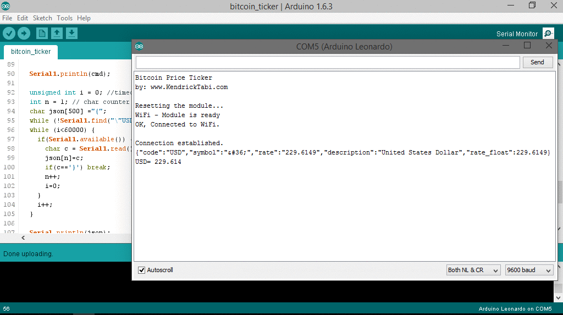Click 'Connection established.' output line
Image resolution: width=563 pixels, height=315 pixels.
pyautogui.click(x=179, y=143)
